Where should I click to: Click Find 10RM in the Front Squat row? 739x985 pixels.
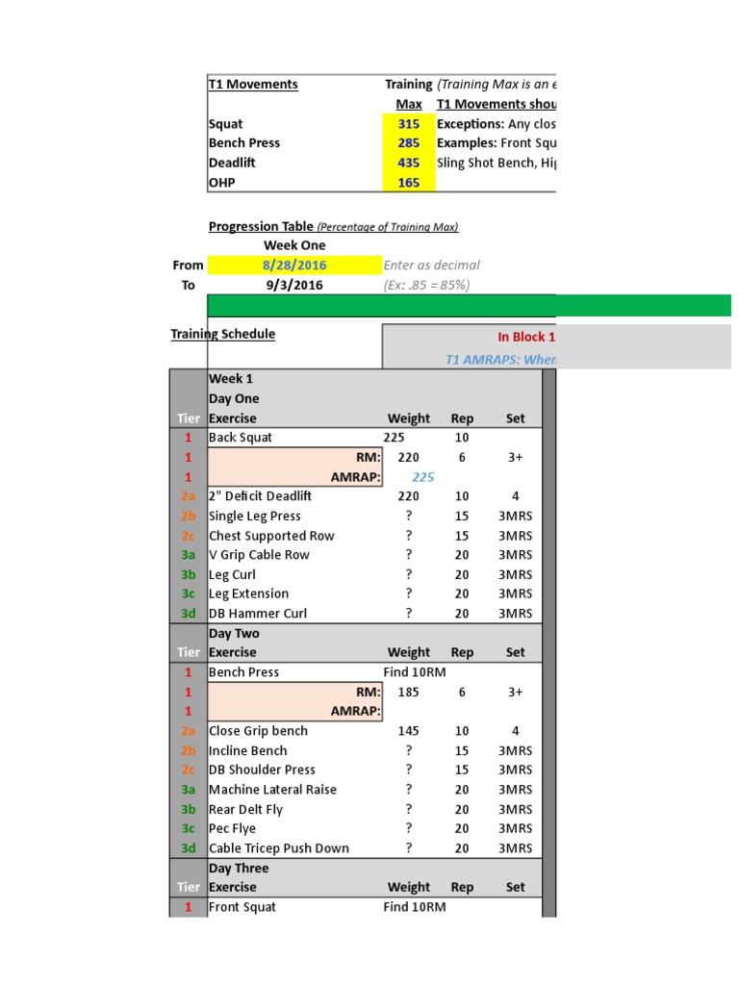click(415, 907)
